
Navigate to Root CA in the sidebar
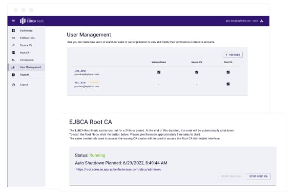point(26,53)
